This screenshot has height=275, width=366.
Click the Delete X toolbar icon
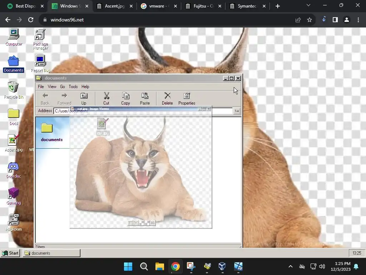click(x=167, y=99)
